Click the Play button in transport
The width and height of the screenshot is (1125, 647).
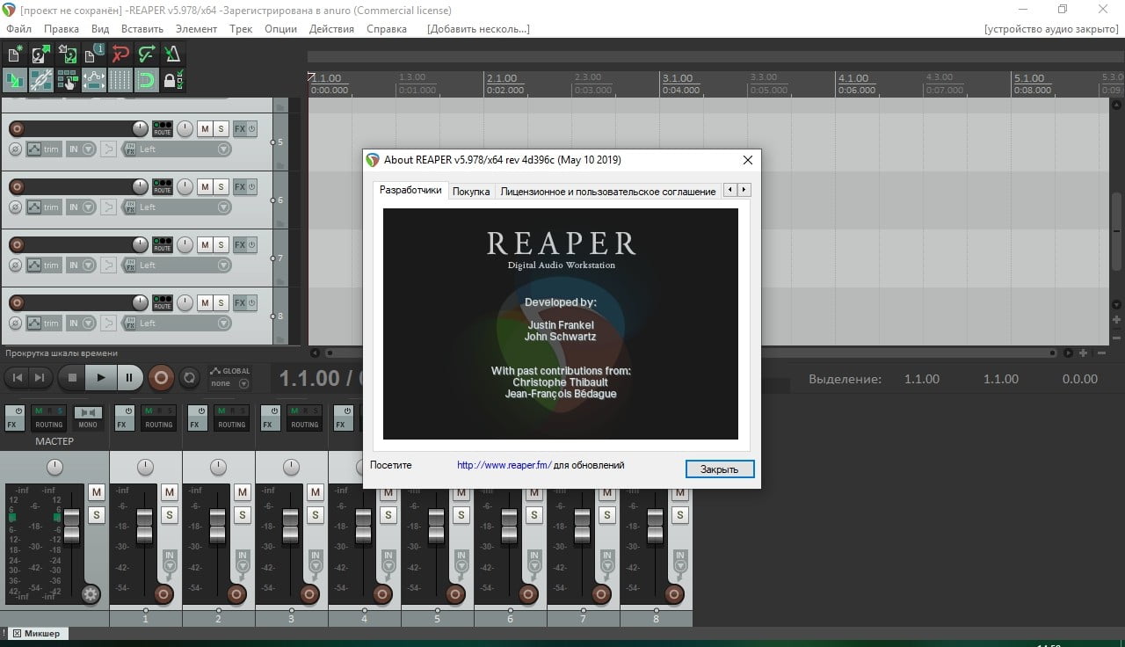[101, 378]
